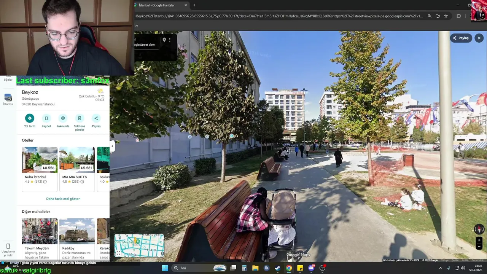The width and height of the screenshot is (487, 274).
Task: Open File Explorer from the taskbar
Action: click(255, 268)
